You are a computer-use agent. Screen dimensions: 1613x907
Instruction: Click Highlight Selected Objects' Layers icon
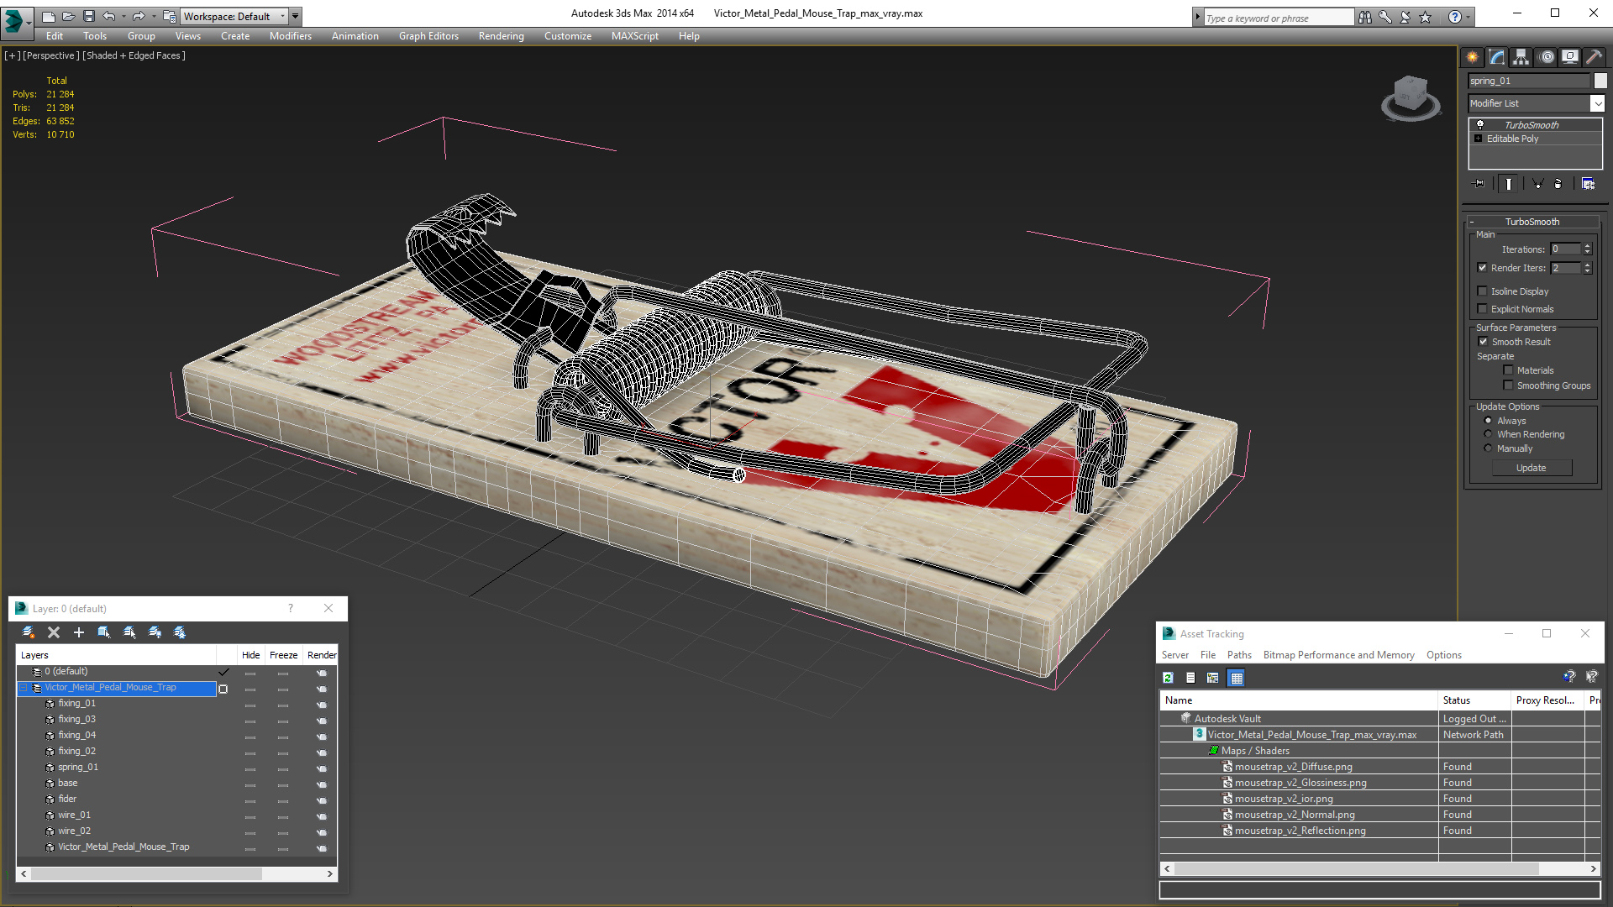[x=129, y=632]
